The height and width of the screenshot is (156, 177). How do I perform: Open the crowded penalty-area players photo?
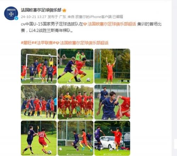39,102
